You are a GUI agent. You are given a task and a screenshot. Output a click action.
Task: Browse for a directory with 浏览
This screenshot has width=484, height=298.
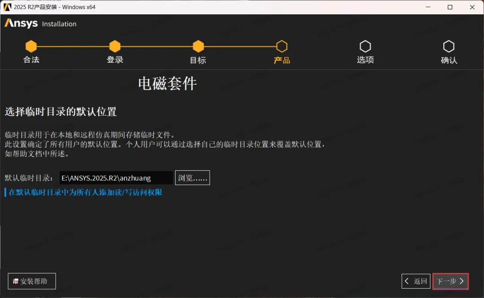192,177
